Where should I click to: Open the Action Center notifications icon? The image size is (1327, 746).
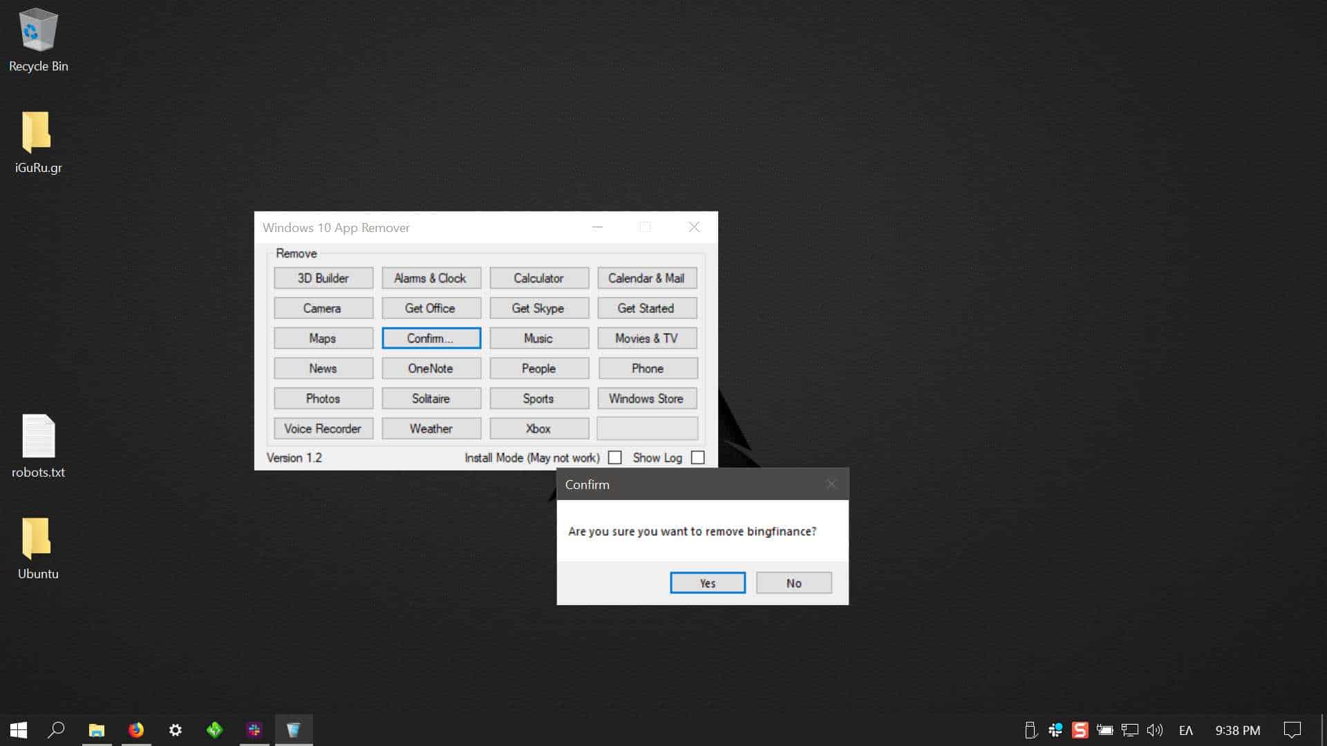click(x=1292, y=730)
